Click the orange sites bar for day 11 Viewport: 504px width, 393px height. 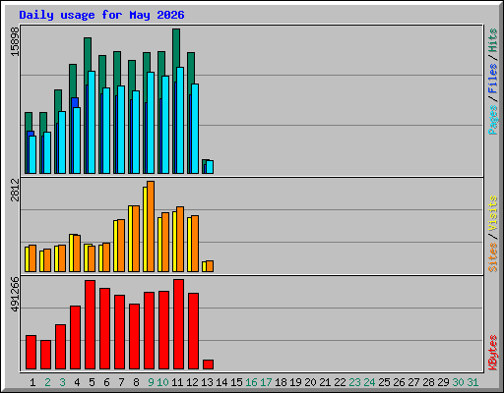click(x=180, y=239)
